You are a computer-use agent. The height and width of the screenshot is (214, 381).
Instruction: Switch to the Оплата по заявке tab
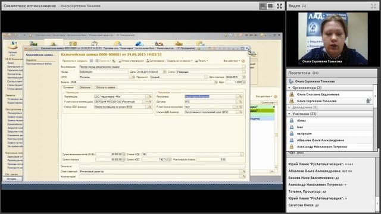click(105, 87)
